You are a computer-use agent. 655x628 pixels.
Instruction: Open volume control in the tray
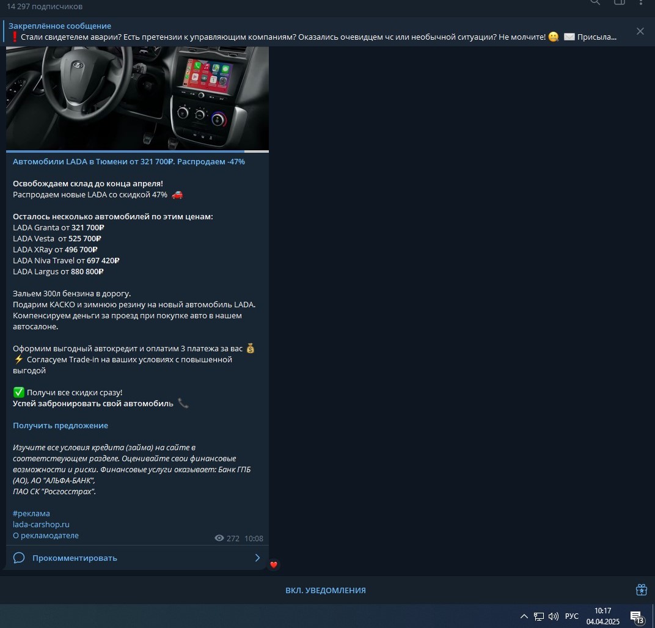[x=554, y=616]
